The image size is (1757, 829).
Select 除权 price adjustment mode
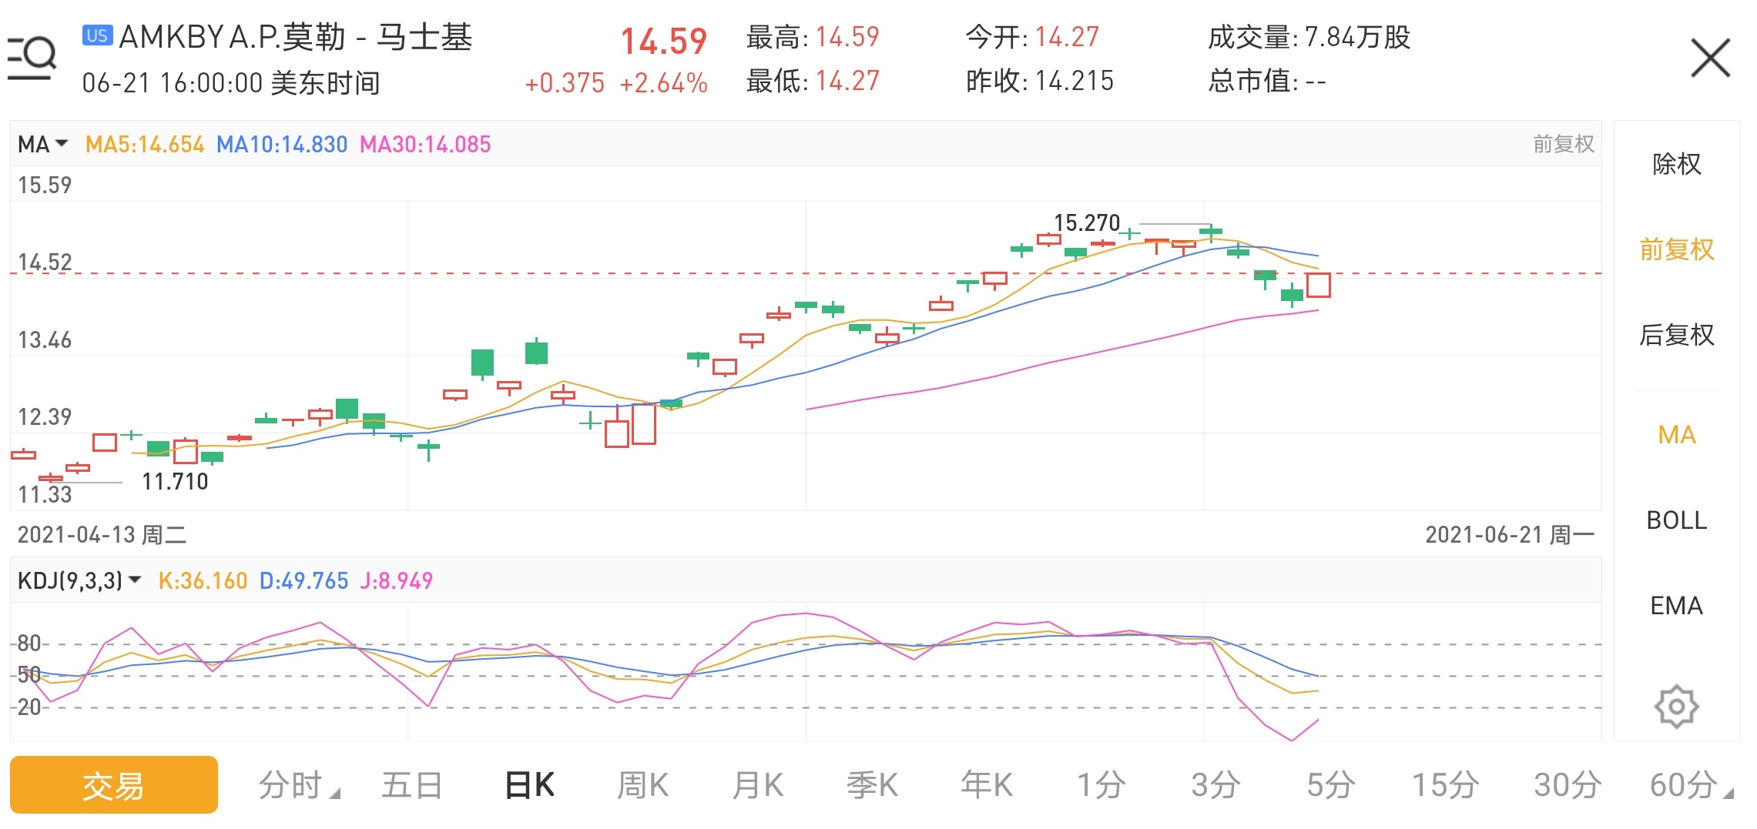pos(1677,164)
